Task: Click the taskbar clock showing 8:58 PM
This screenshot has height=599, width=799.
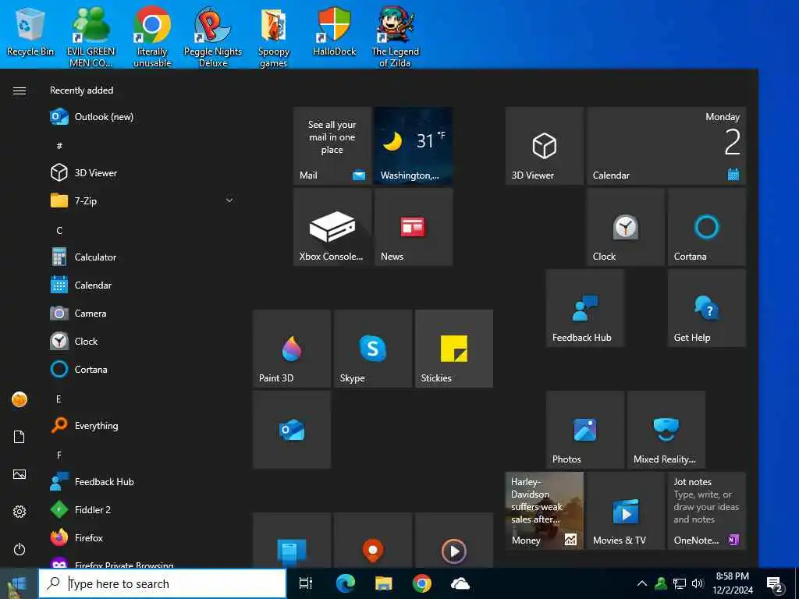Action: pyautogui.click(x=732, y=583)
